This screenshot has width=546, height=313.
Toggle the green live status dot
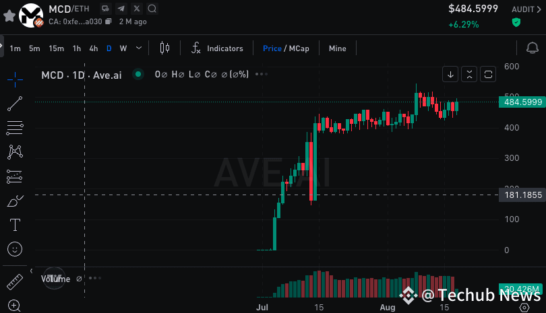[x=138, y=74]
